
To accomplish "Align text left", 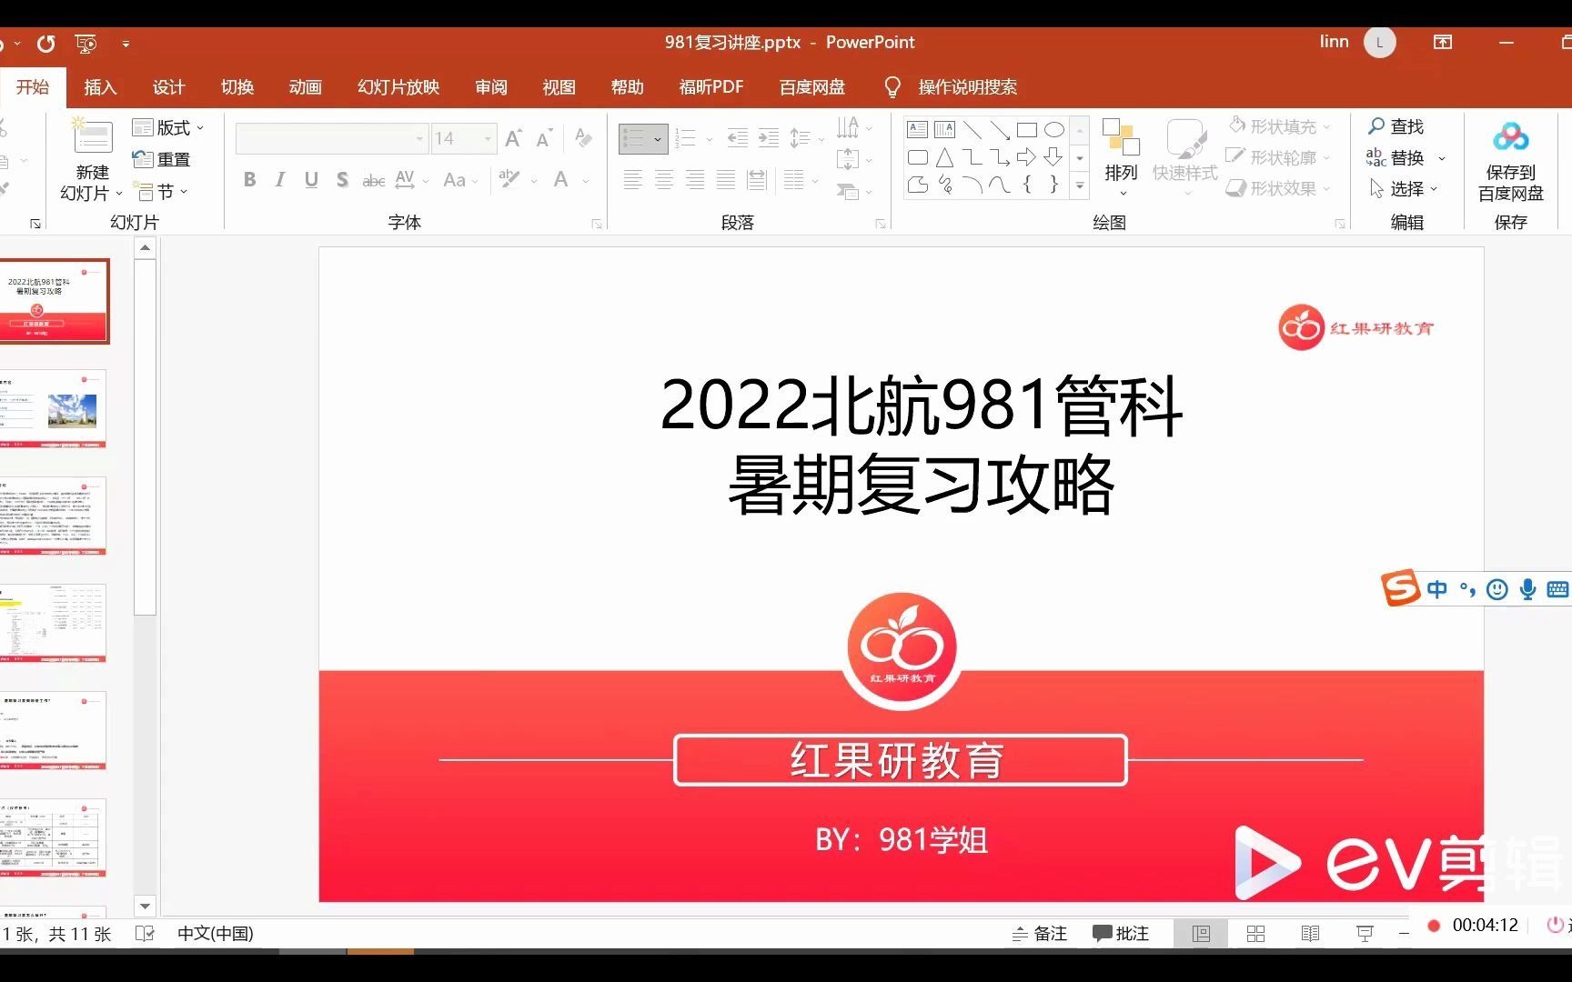I will (633, 179).
